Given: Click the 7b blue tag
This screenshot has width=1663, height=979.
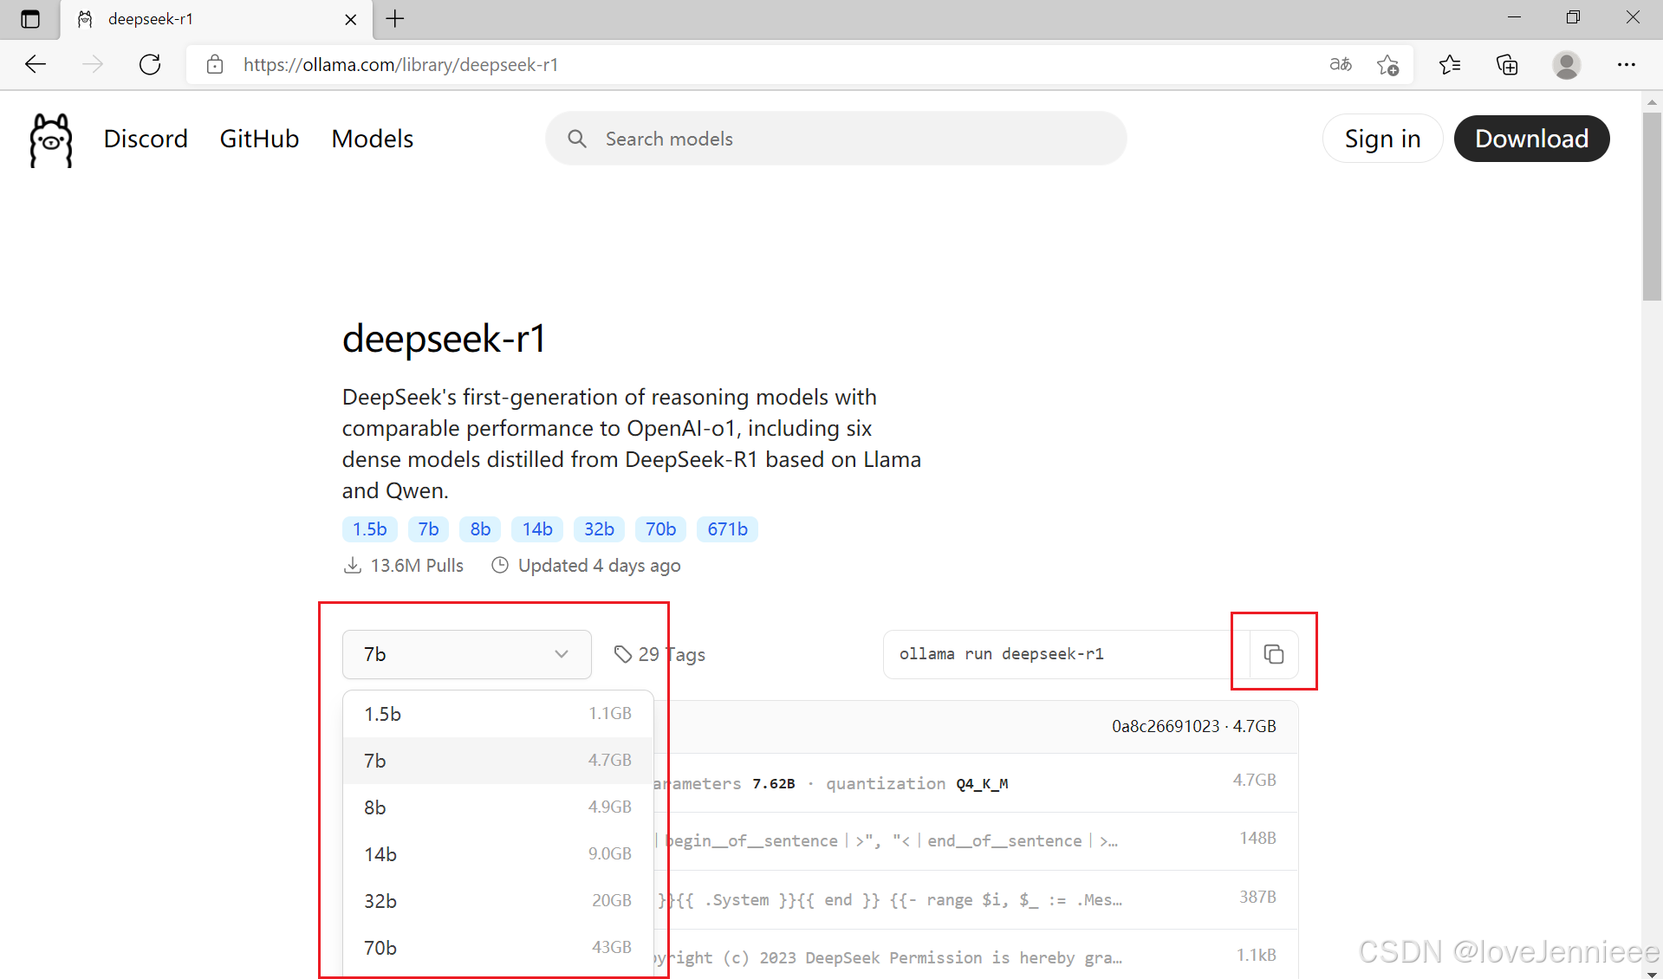Looking at the screenshot, I should click(428, 529).
